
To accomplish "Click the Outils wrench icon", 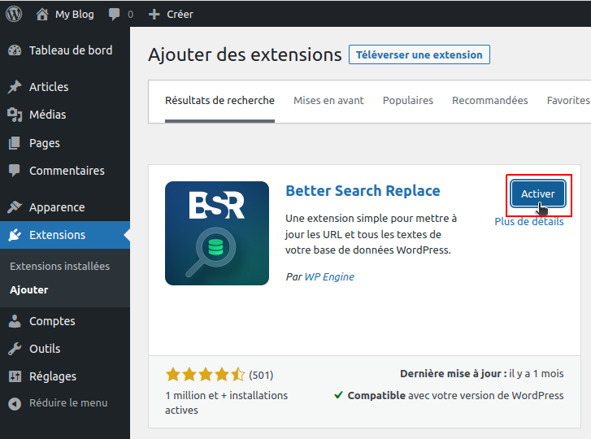I will 15,349.
